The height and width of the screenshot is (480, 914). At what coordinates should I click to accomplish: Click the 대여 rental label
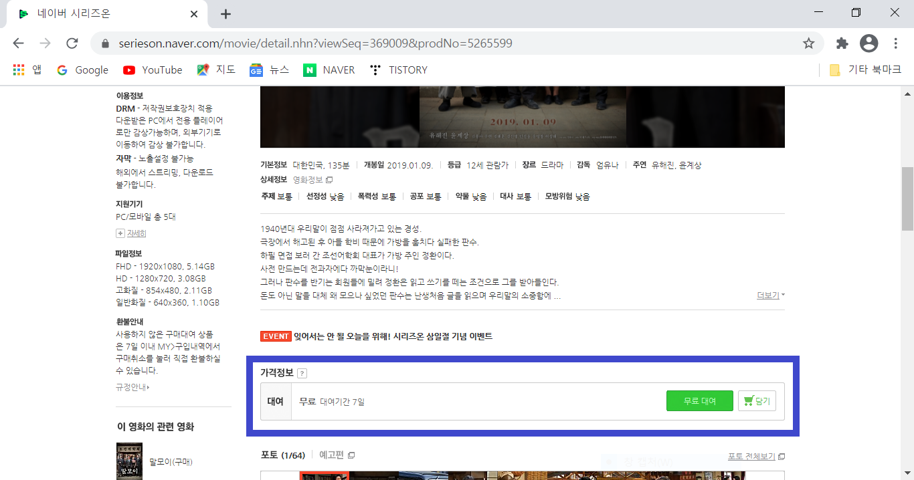(x=276, y=402)
